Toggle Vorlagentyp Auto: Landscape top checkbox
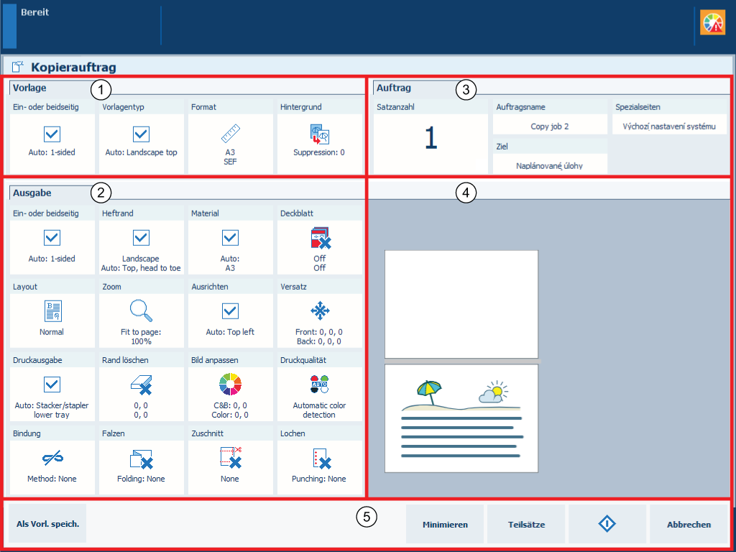Viewport: 736px width, 552px height. [141, 134]
